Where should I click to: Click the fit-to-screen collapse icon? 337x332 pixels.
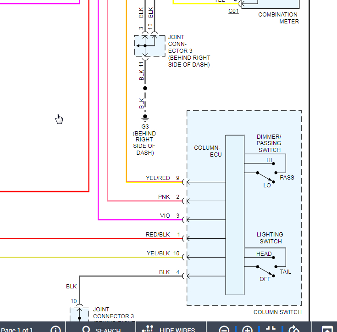point(271,329)
